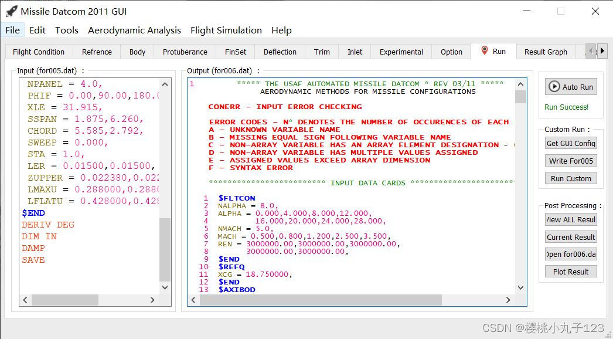
Task: Click 'NMACH = 5.0,' in output panel
Action: 246,229
